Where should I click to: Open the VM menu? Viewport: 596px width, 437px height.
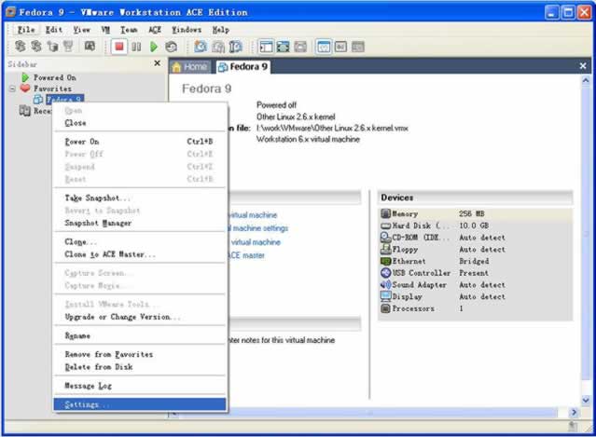[105, 30]
